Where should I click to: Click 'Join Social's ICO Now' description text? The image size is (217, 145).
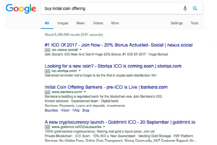tap(106, 54)
